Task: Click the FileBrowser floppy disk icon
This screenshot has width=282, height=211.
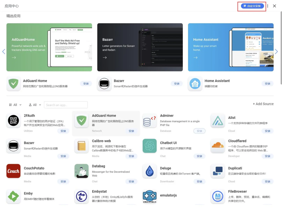Action: tap(218, 196)
